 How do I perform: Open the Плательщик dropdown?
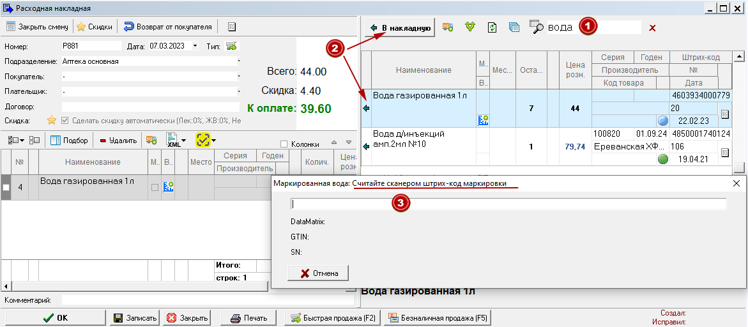(238, 91)
